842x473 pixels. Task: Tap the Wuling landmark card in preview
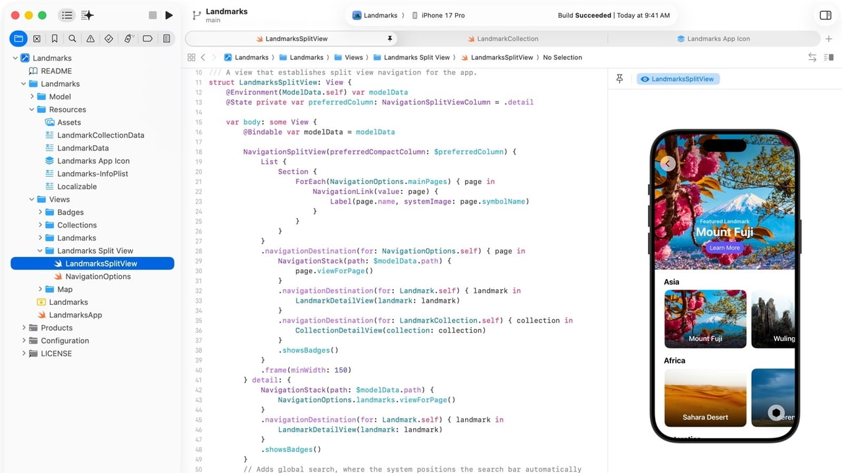773,319
